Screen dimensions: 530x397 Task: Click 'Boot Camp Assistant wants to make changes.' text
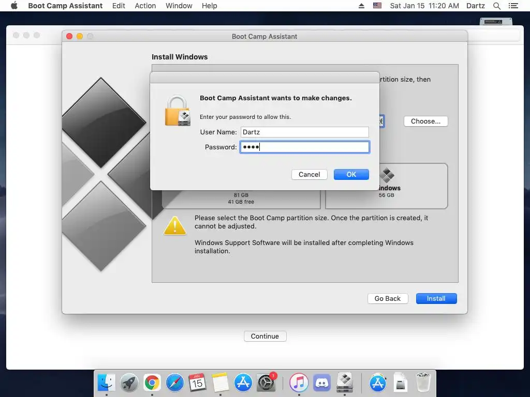click(275, 98)
